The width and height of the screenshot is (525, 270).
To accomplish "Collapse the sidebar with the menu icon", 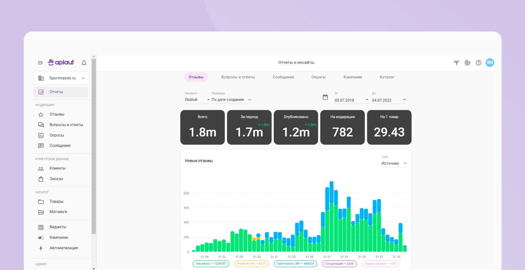I will tap(40, 63).
